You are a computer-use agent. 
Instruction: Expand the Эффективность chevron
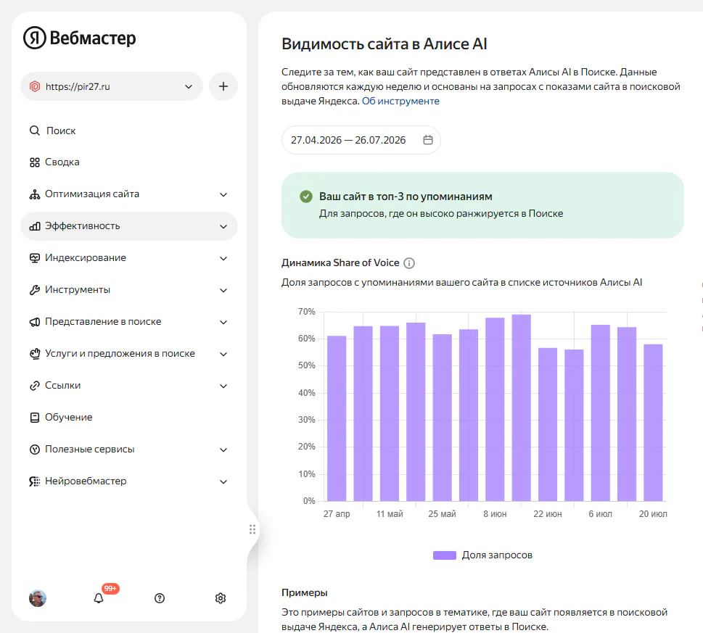[223, 227]
